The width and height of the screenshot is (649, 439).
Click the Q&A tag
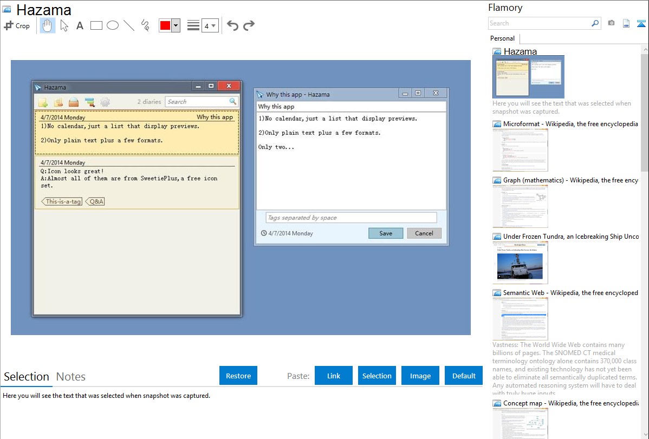tap(95, 201)
